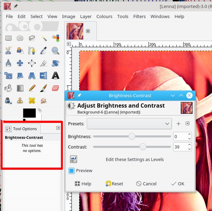This screenshot has height=211, width=212.
Task: Select the Shear tool
Action: (x=20, y=75)
